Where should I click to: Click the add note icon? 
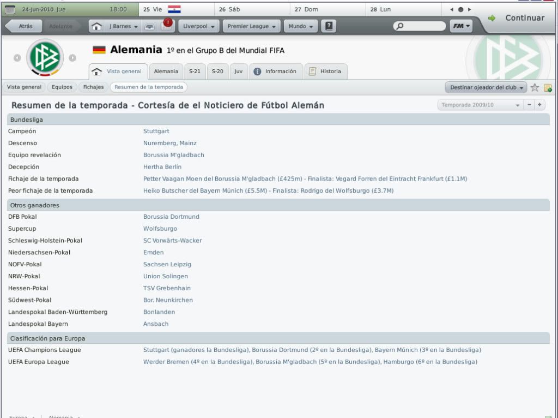coord(548,88)
